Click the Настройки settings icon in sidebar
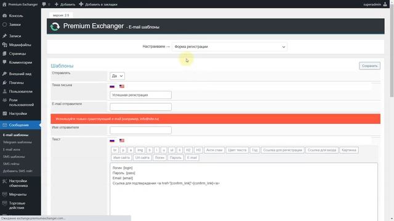 tap(4, 114)
